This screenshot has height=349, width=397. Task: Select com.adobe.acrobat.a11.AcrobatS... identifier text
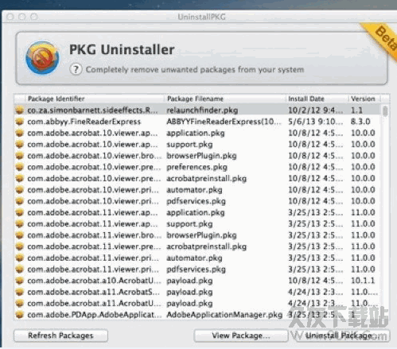[x=94, y=292]
